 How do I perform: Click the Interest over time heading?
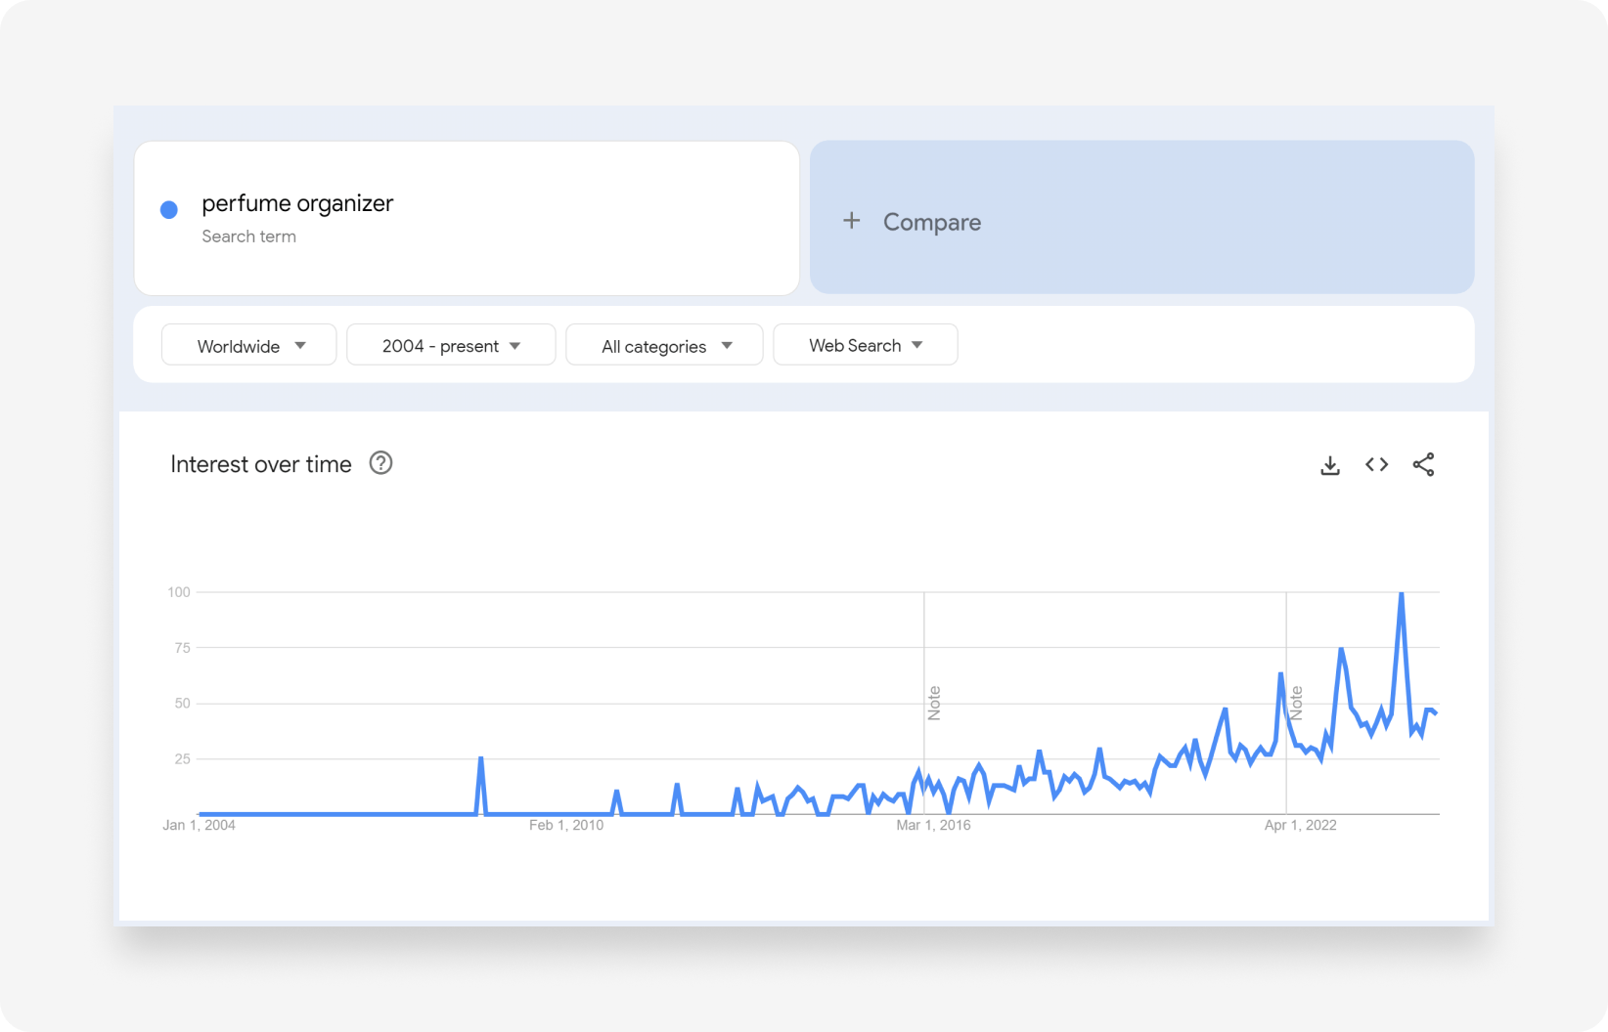coord(261,464)
